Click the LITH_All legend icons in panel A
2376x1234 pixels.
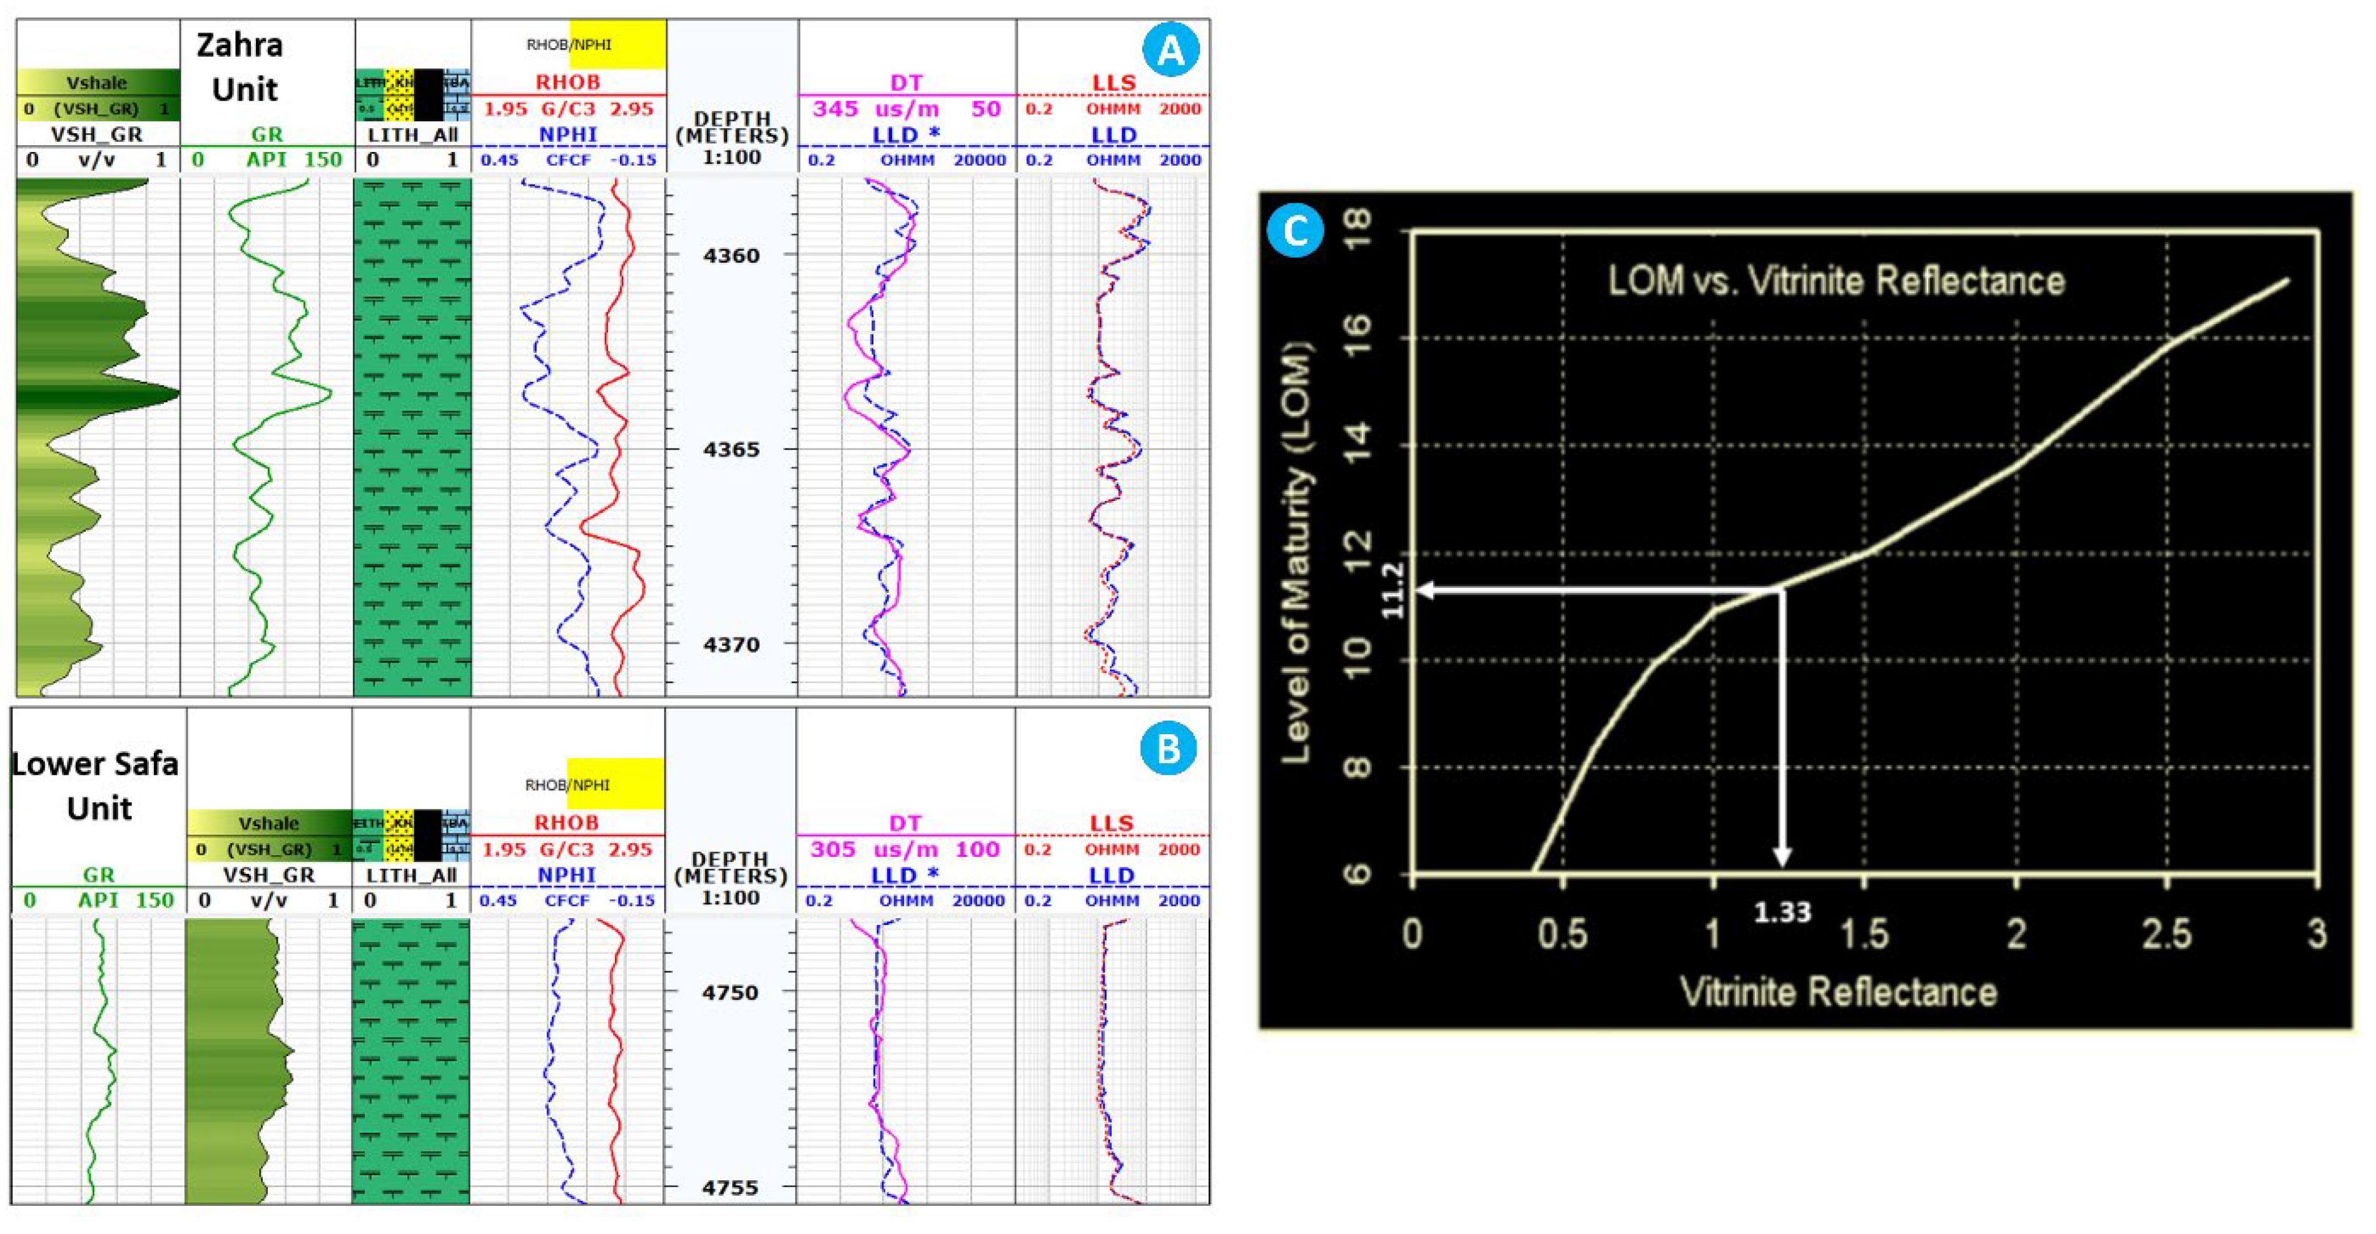click(x=412, y=95)
